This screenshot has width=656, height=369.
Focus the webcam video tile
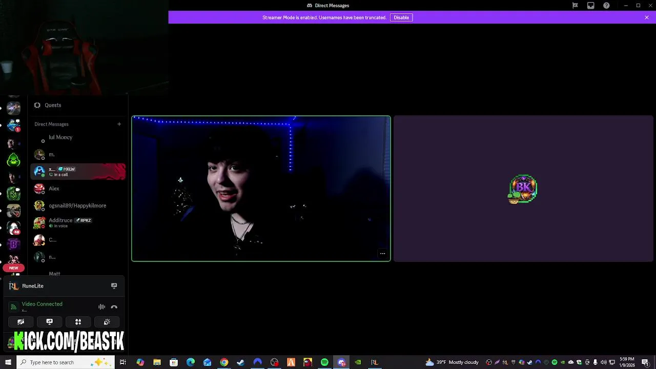click(x=261, y=189)
